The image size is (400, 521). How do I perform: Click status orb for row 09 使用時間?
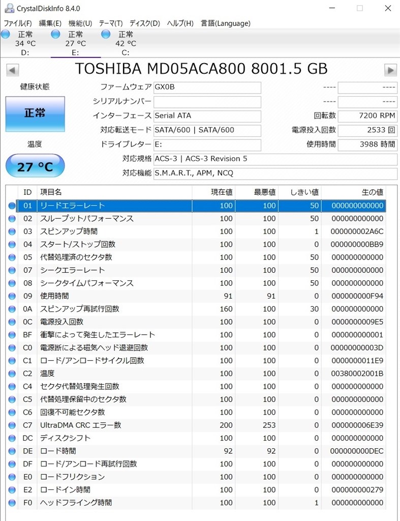[12, 296]
